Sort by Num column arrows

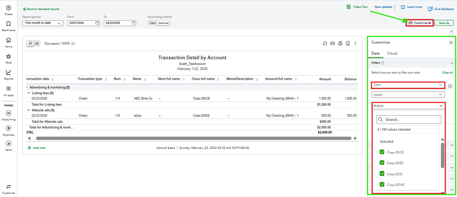(x=124, y=79)
